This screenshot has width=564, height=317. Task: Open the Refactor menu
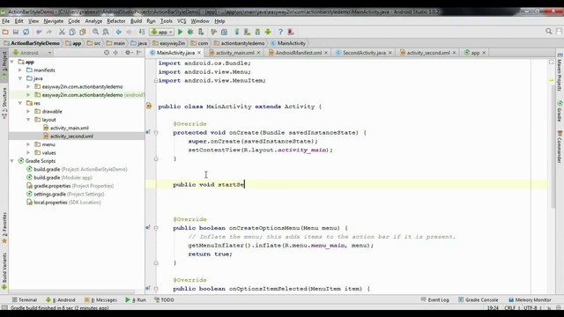coord(116,21)
